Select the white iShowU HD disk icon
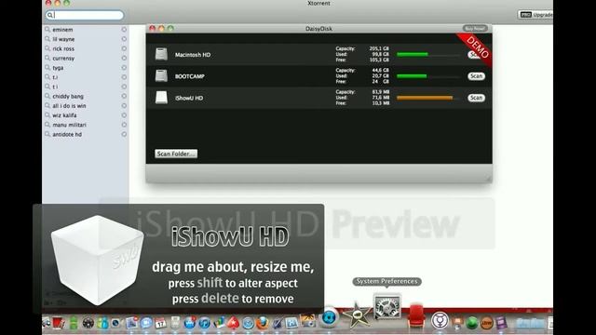Screen dimensions: 596x335 point(161,98)
